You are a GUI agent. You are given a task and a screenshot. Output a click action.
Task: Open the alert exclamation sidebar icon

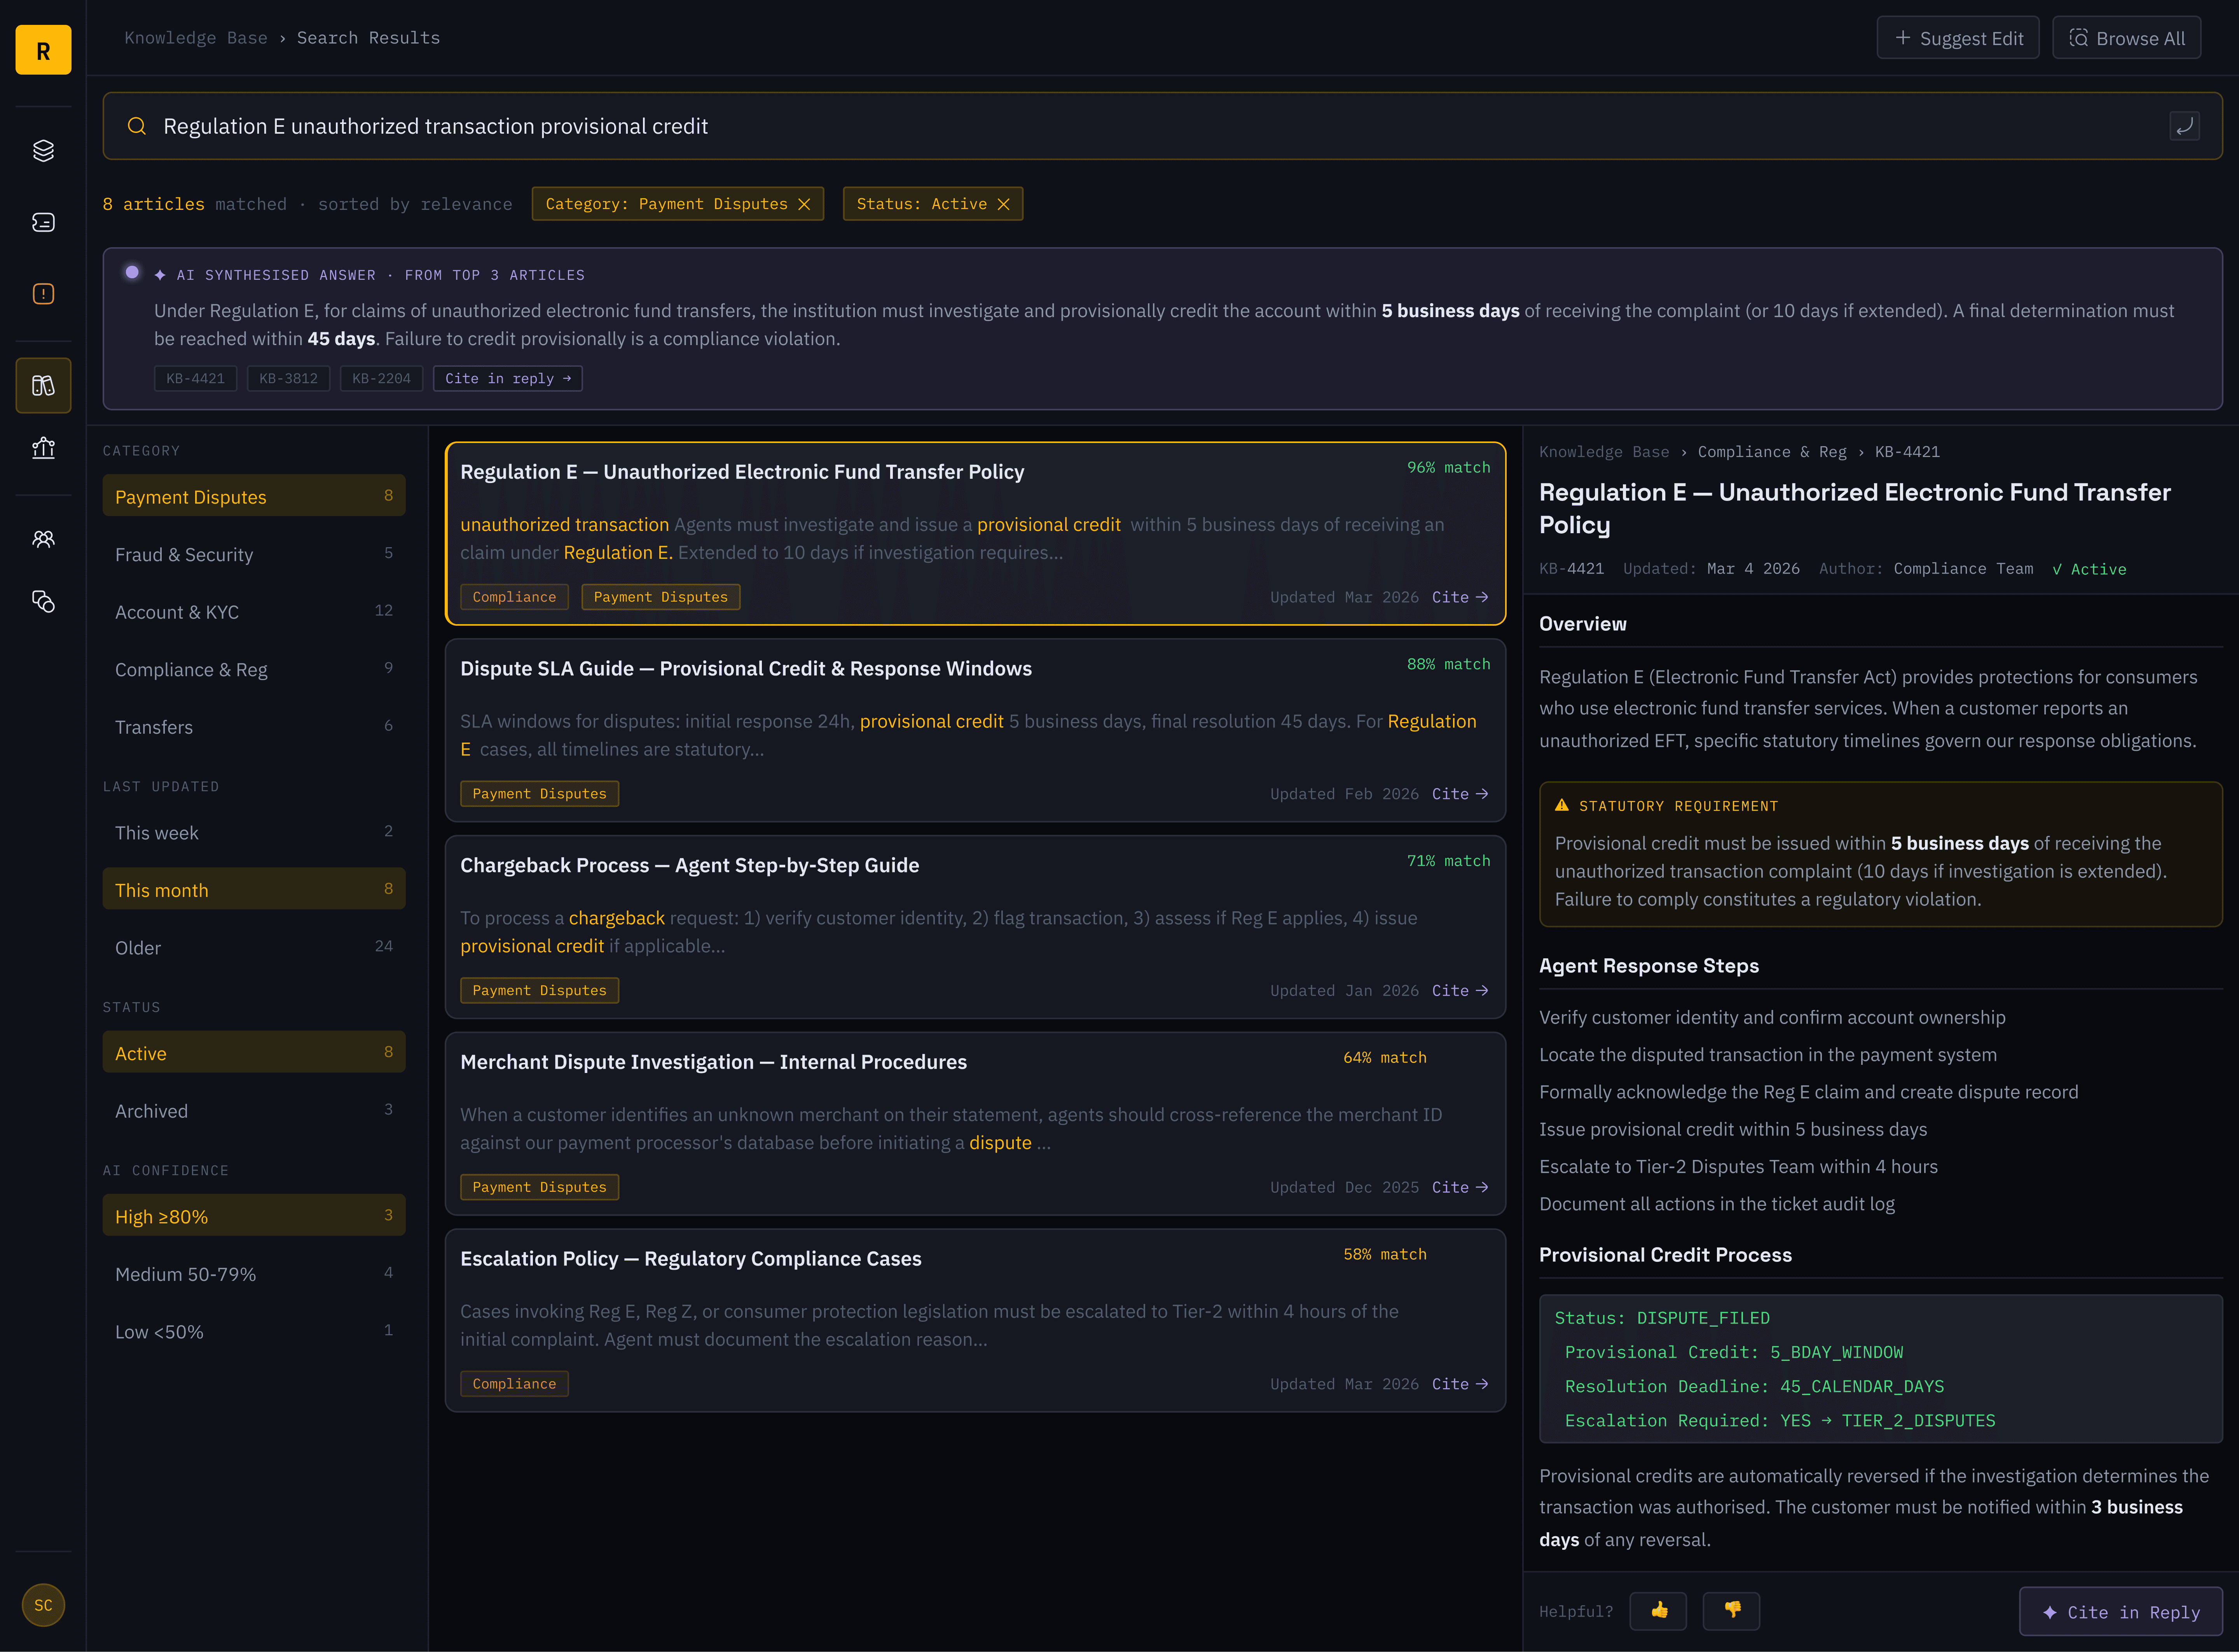(43, 294)
